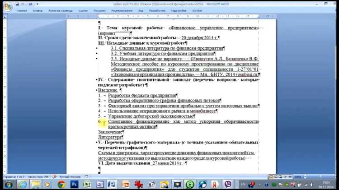Select the Разработчик tab
The width and height of the screenshot is (339, 190).
tap(157, 10)
